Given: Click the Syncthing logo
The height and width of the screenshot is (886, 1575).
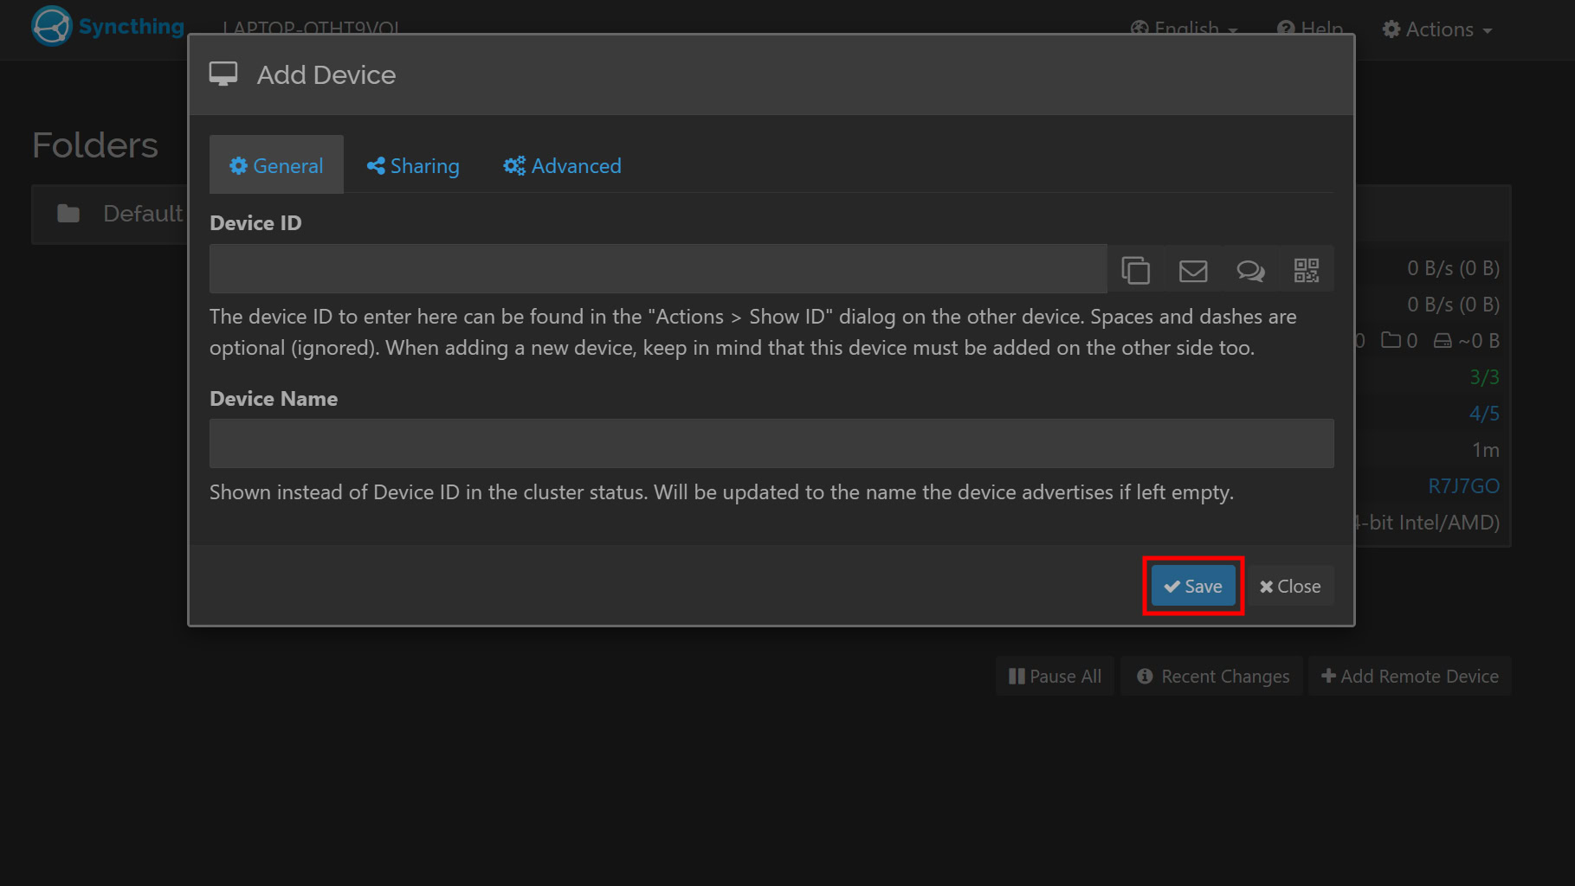Looking at the screenshot, I should [x=108, y=26].
